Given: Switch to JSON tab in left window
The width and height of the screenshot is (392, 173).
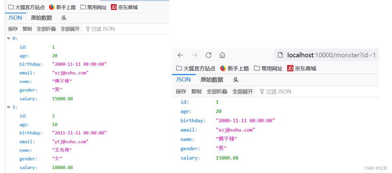Looking at the screenshot, I should (x=15, y=18).
